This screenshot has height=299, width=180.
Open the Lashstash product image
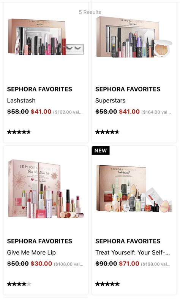coord(46,37)
